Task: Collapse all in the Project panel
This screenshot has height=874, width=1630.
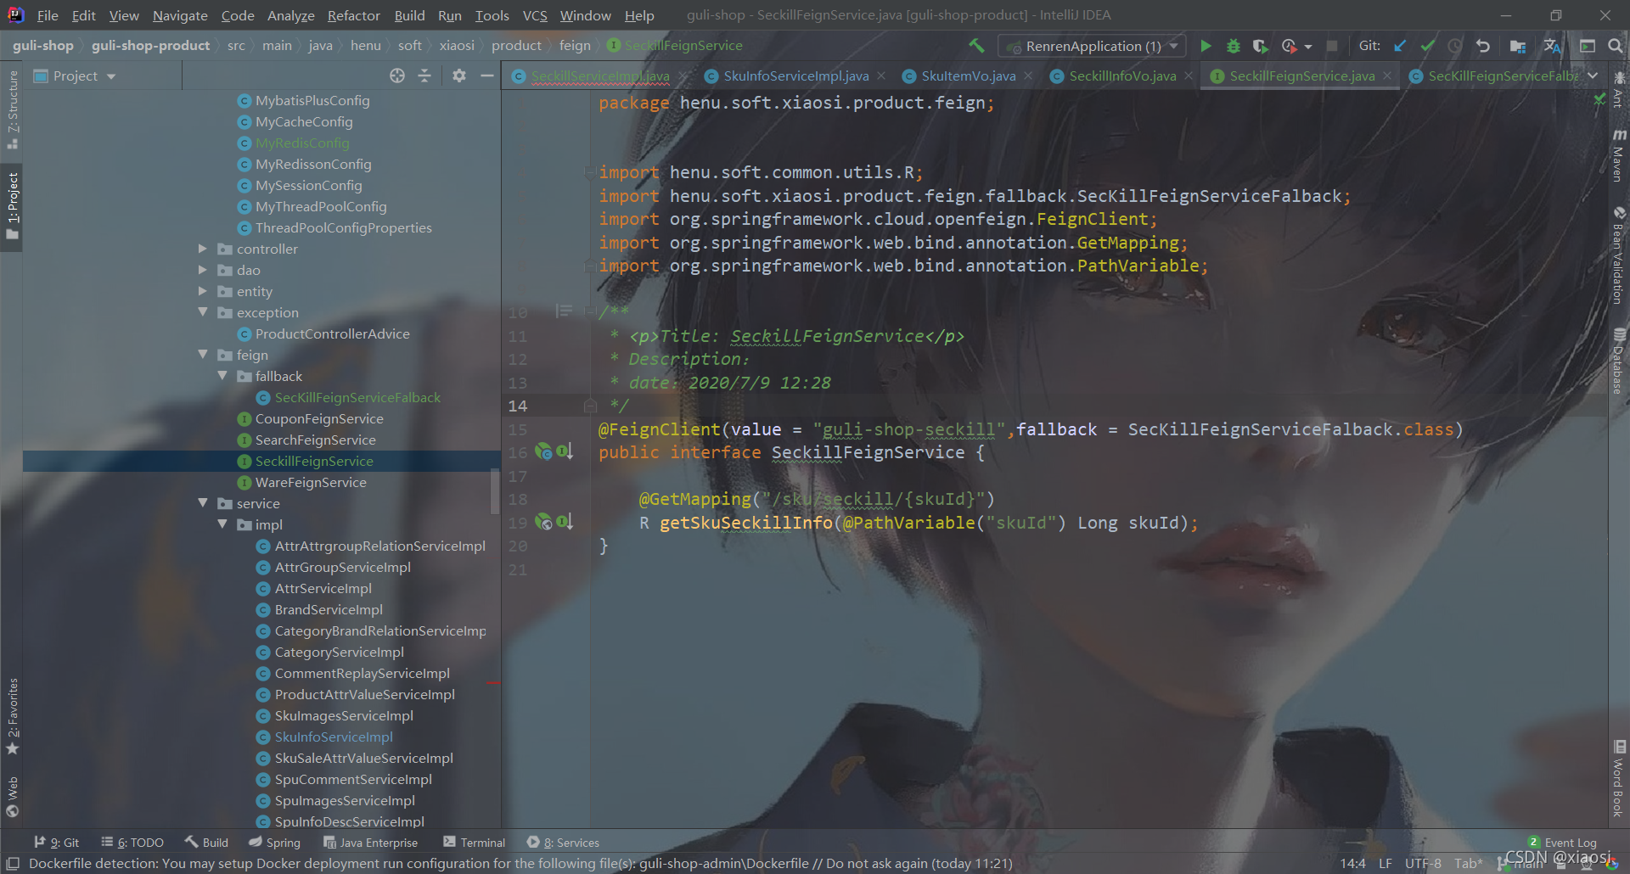Action: [x=424, y=76]
